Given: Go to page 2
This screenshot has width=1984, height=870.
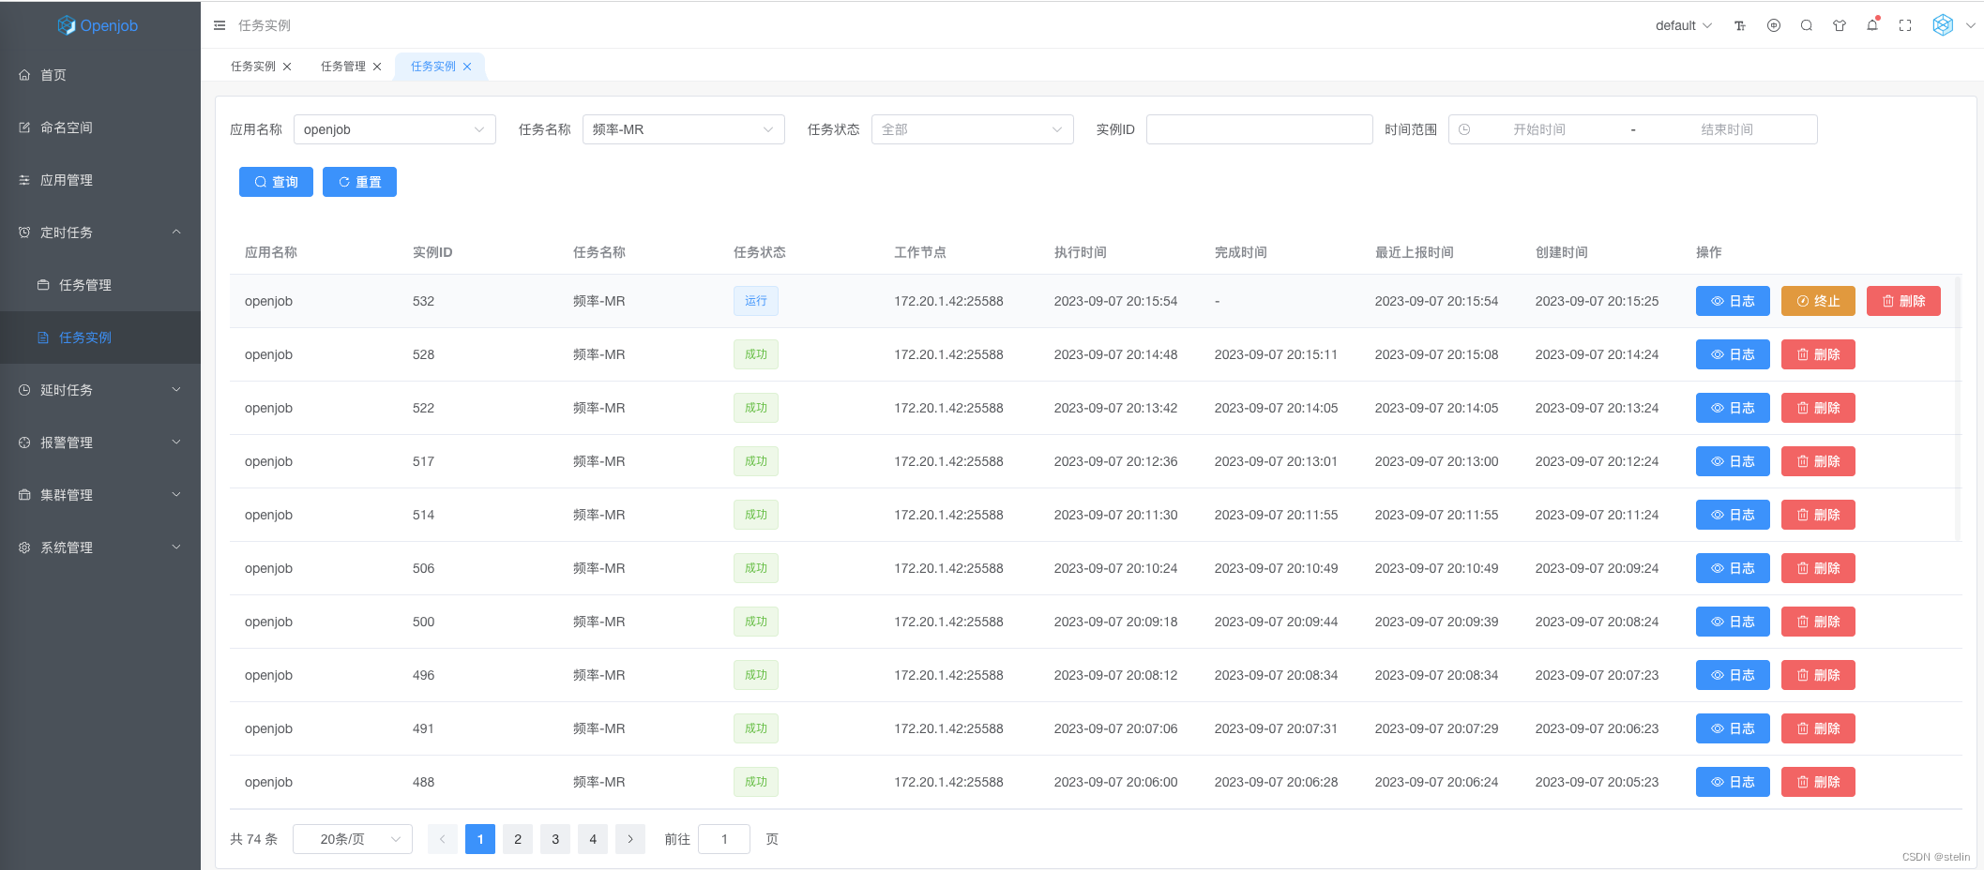Looking at the screenshot, I should pos(518,839).
